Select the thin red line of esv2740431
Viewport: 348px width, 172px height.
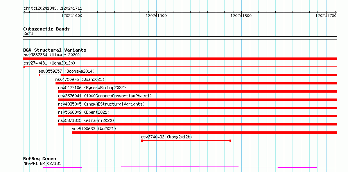(x=180, y=66)
